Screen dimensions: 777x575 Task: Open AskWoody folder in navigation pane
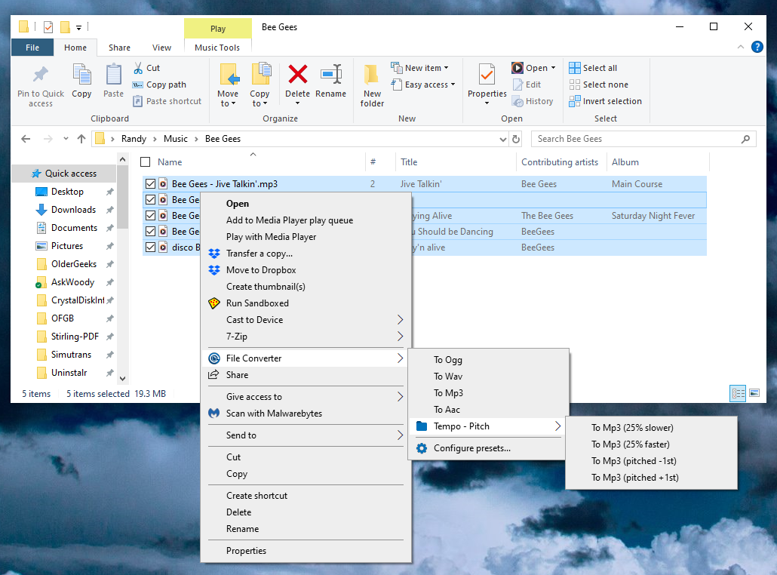(72, 282)
